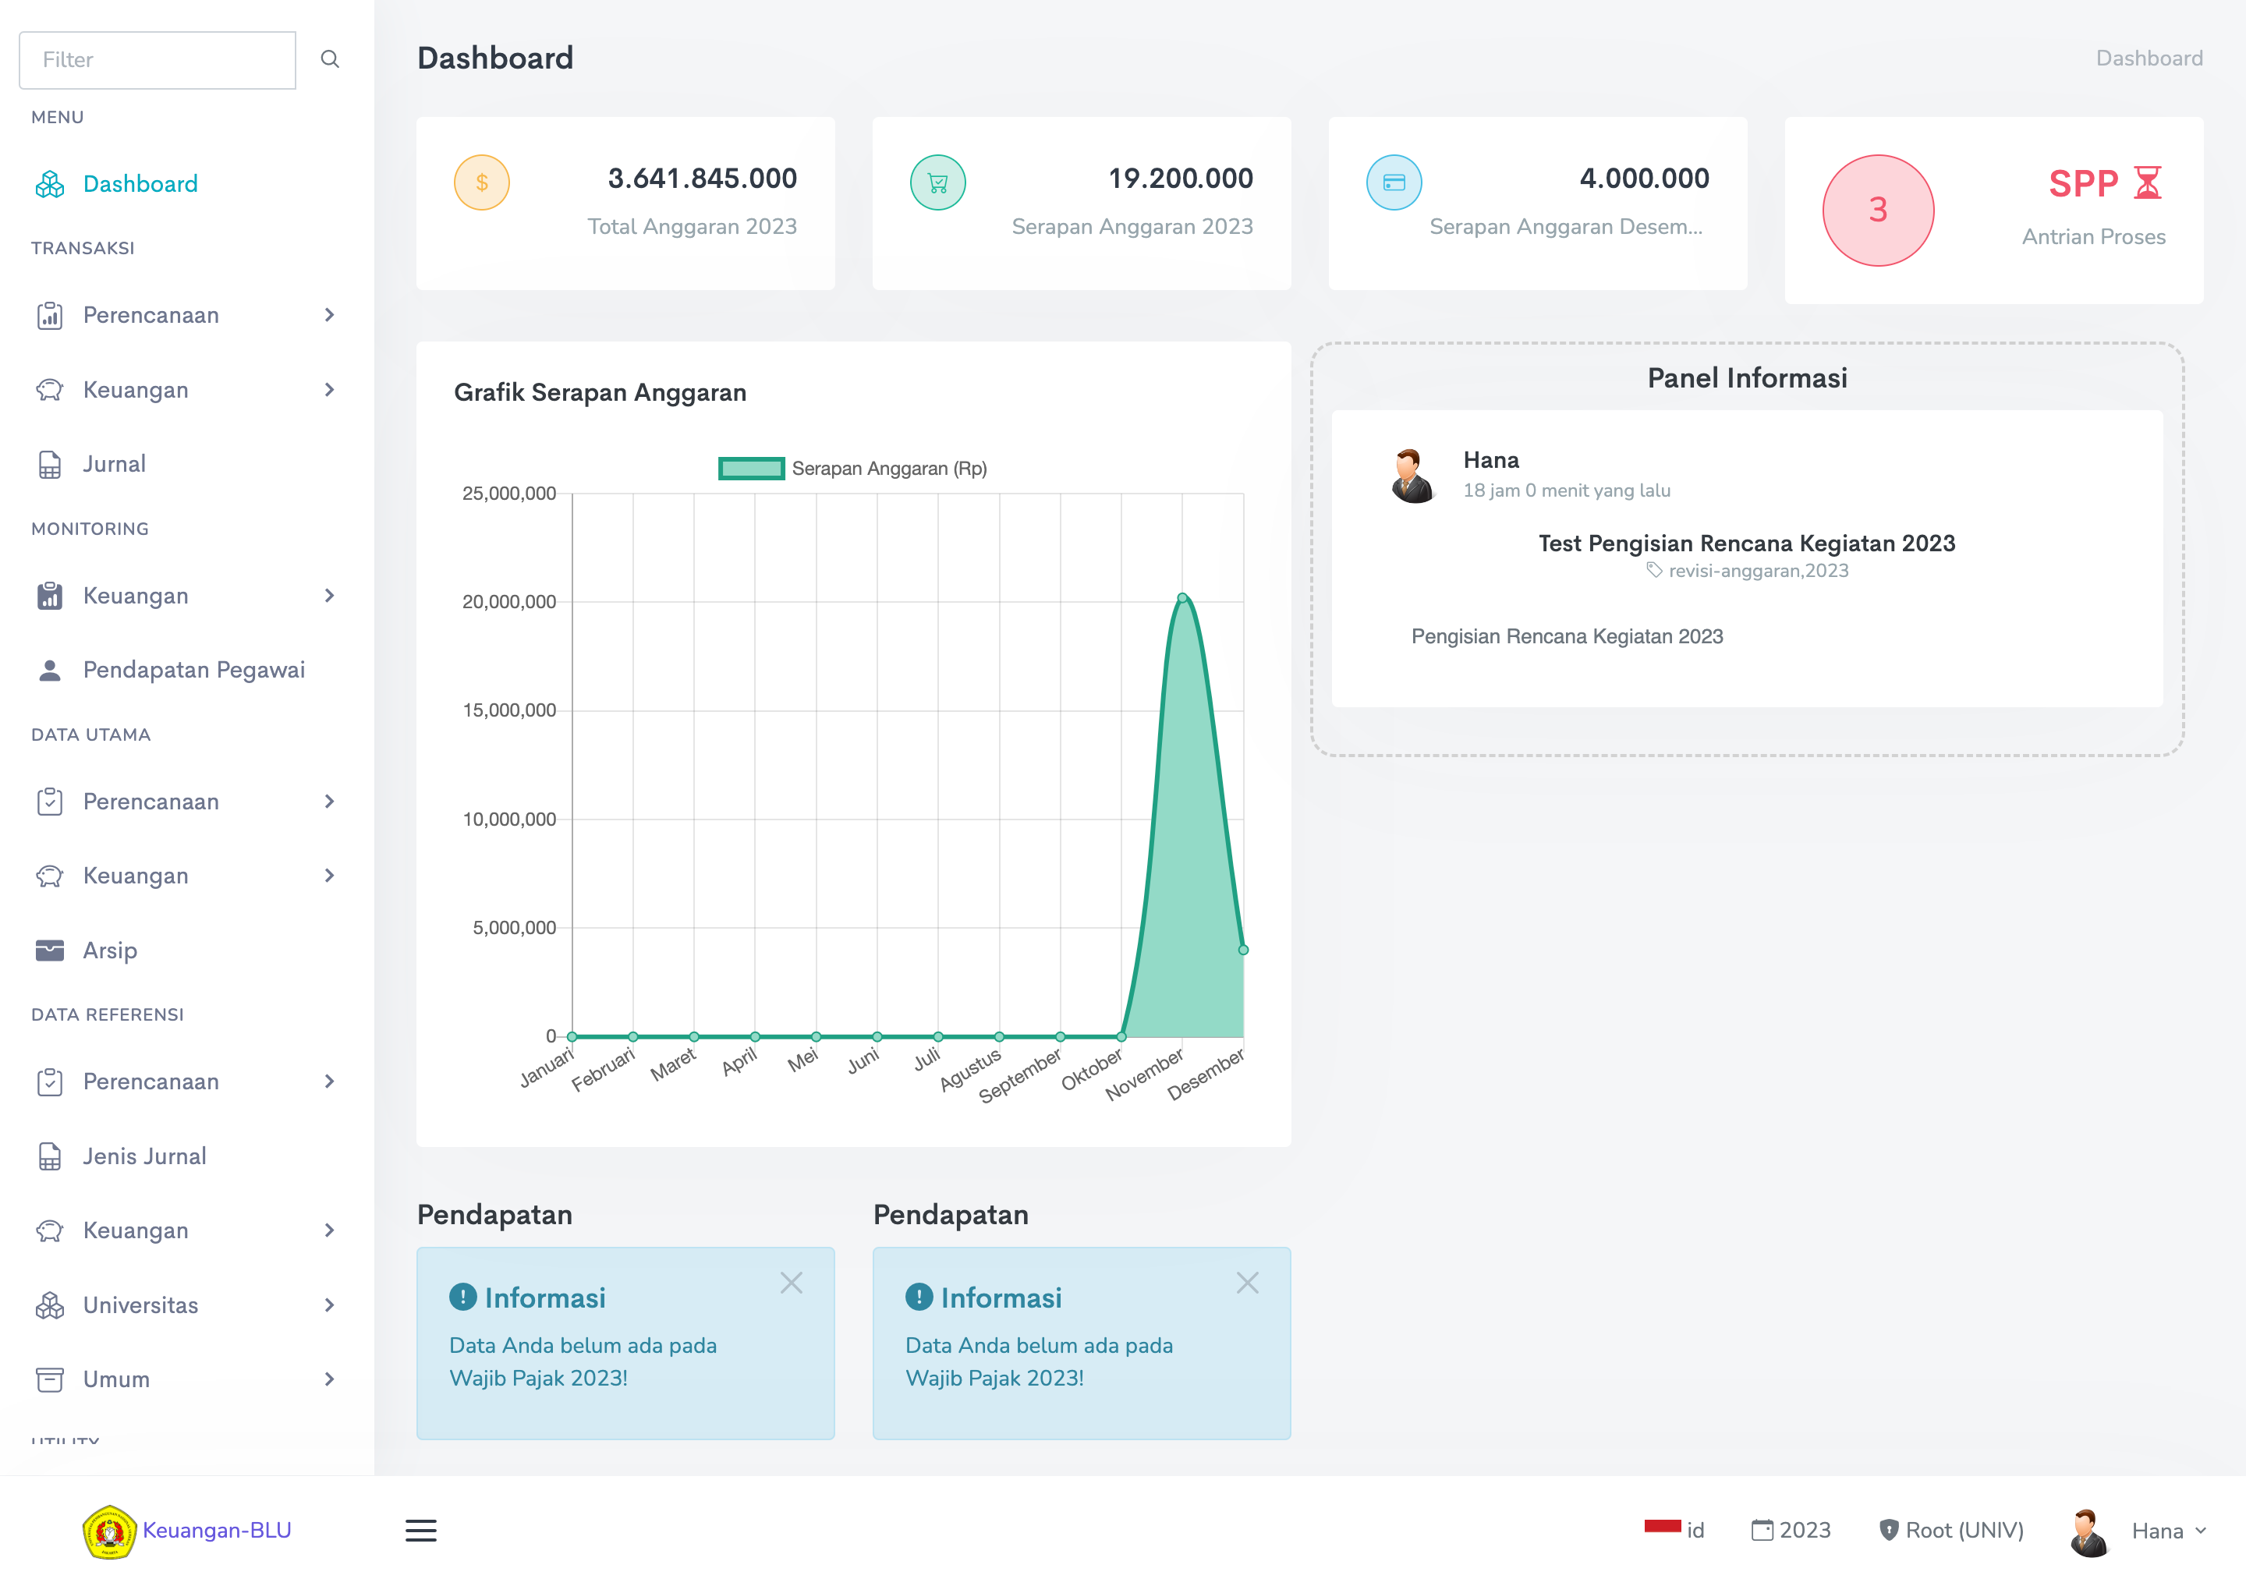The width and height of the screenshot is (2246, 1586).
Task: Click the red circle showing 3 queue items
Action: [x=1877, y=211]
